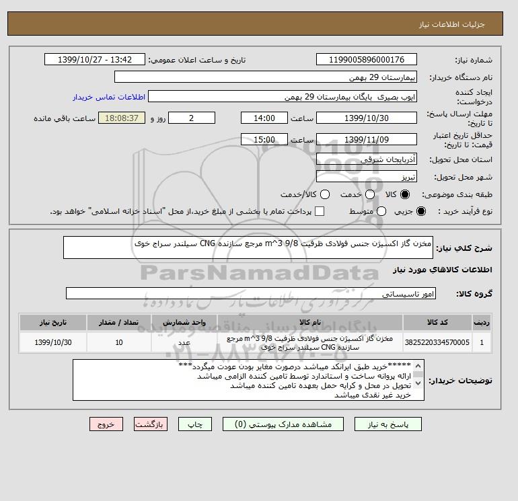518x501 pixels.
Task: Click the پاسخ به نیاز button
Action: [388, 424]
